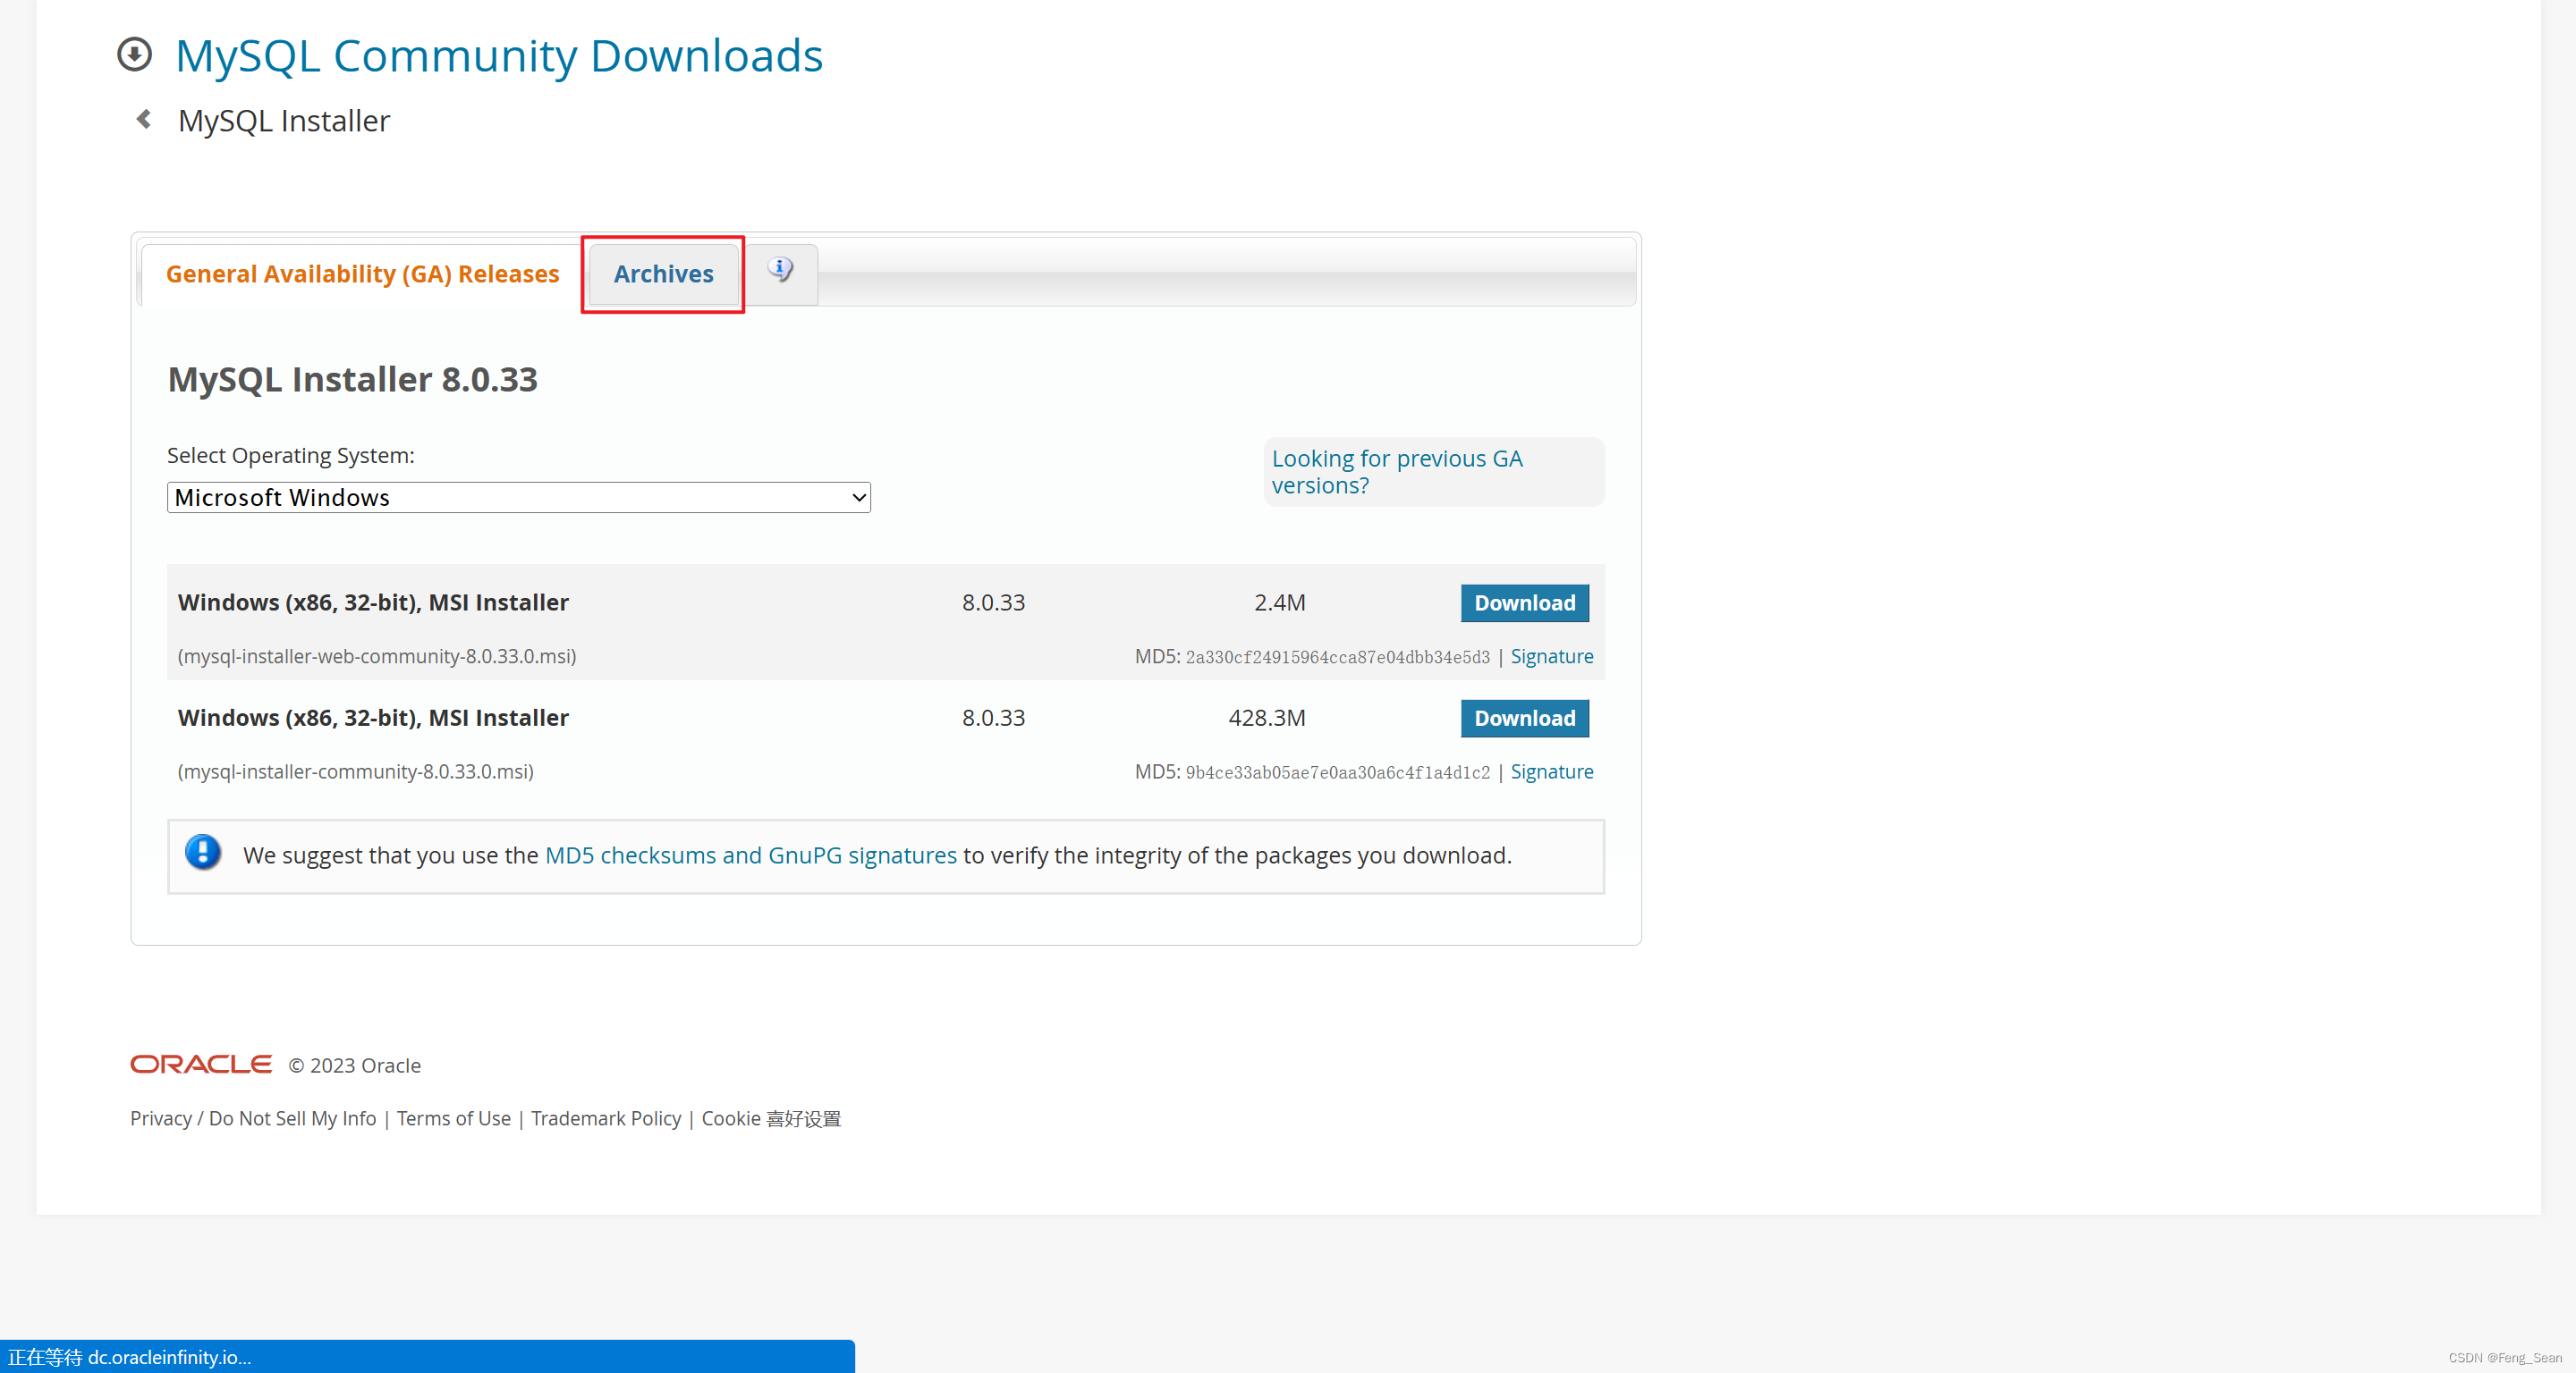Click the 2.4M file size value

[x=1279, y=602]
